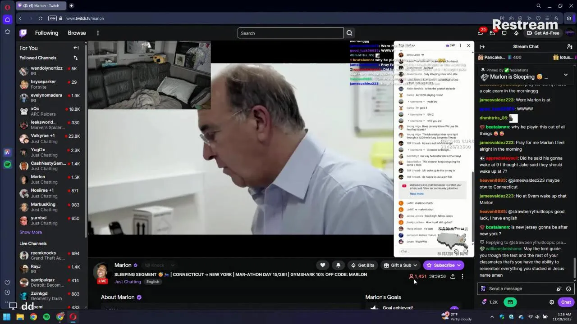Go to Browse tab

point(77,33)
